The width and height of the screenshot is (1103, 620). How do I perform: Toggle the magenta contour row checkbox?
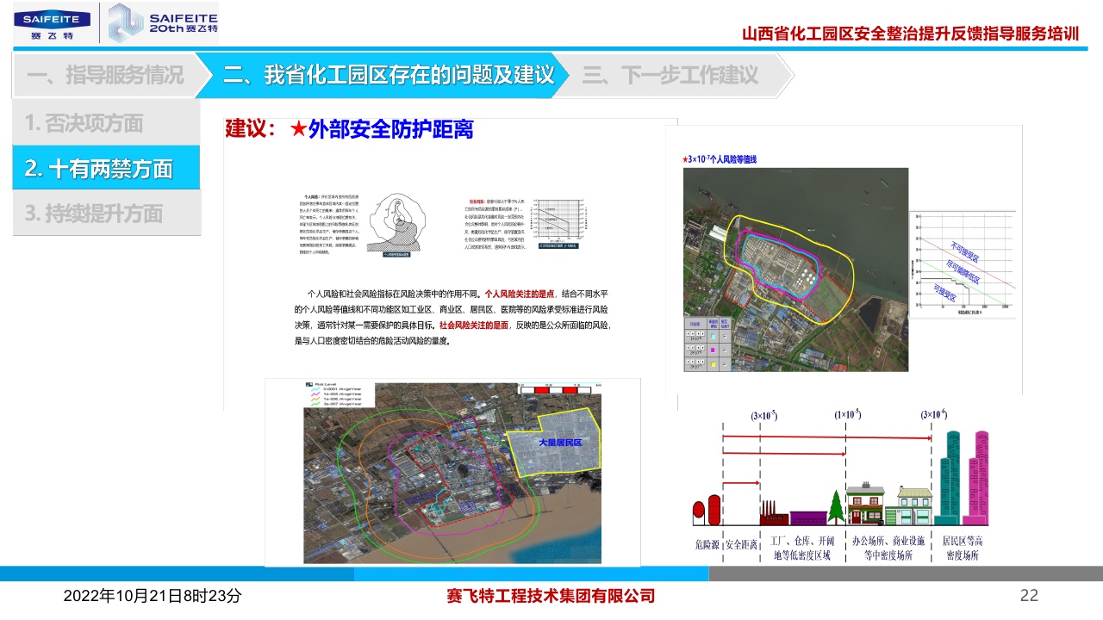[725, 350]
